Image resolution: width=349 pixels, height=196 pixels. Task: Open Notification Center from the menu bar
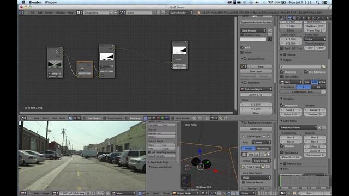(325, 2)
